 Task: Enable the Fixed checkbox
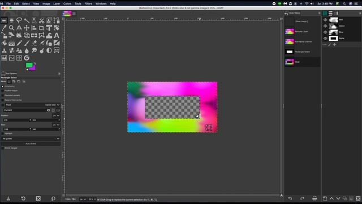click(2, 105)
